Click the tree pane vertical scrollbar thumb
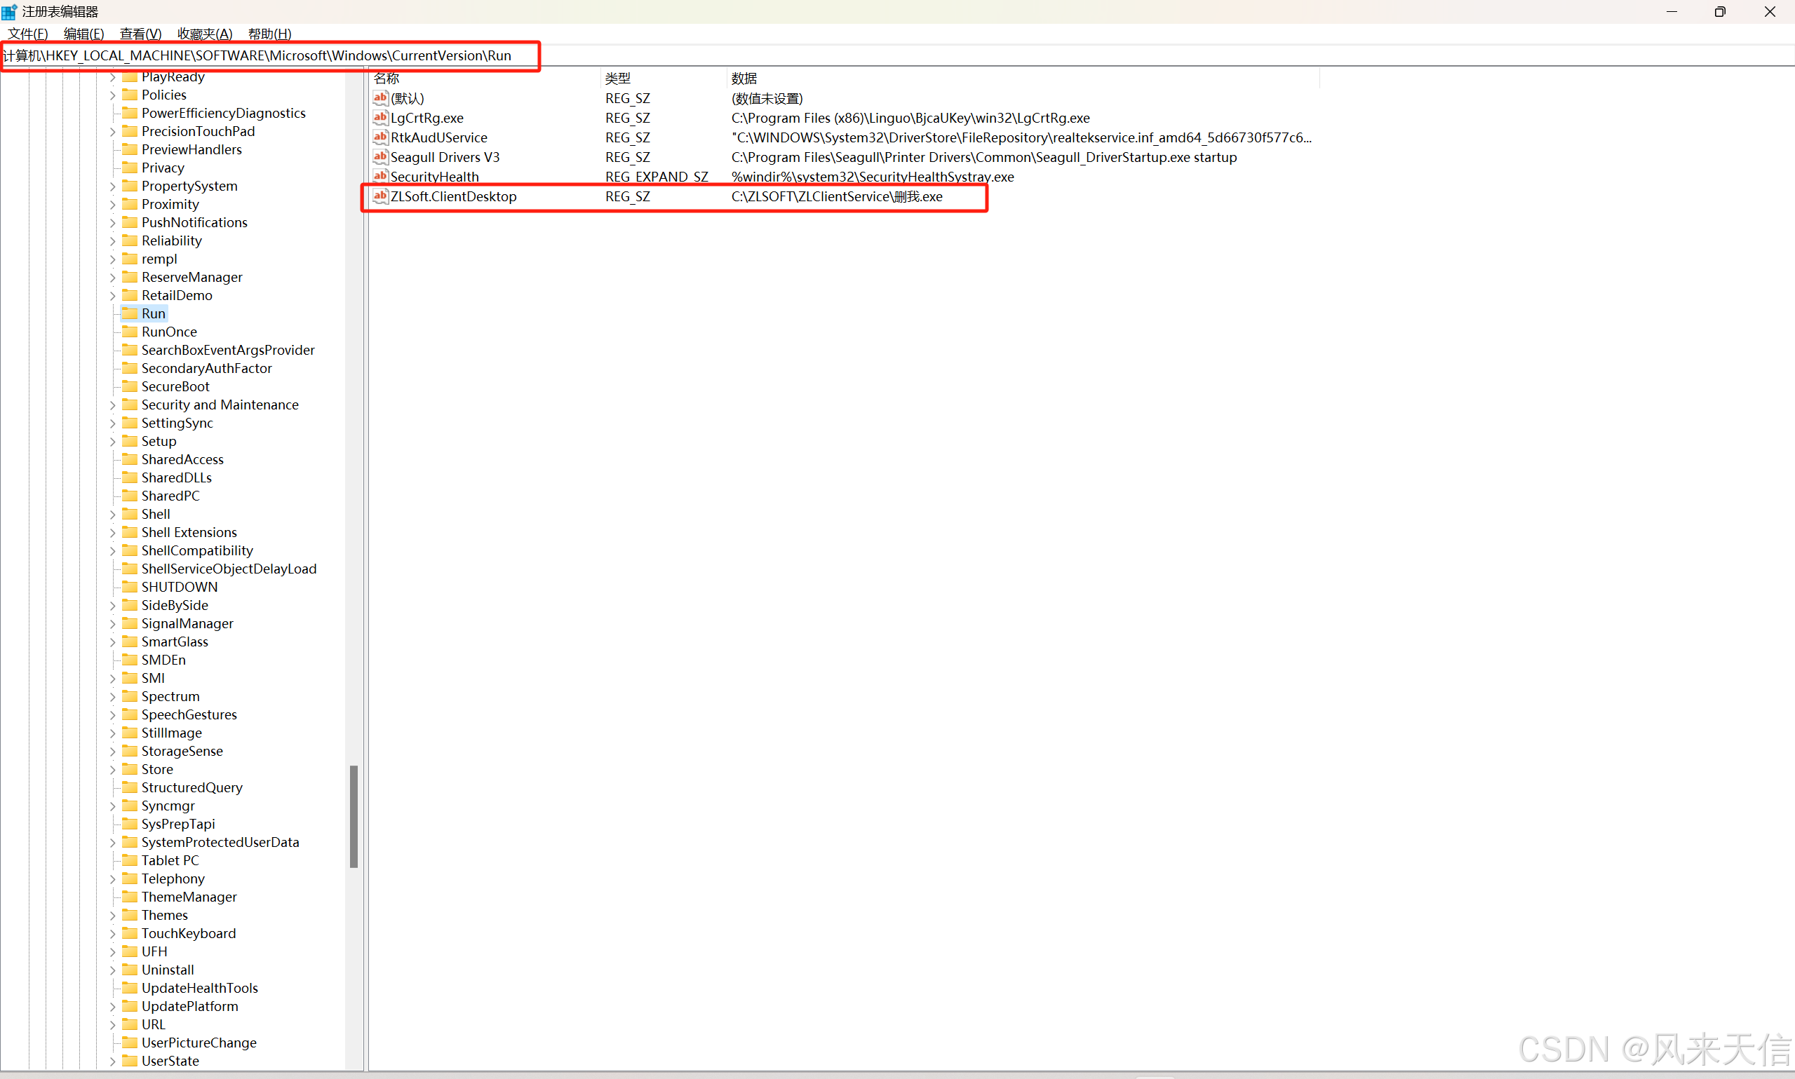This screenshot has height=1079, width=1795. click(354, 816)
